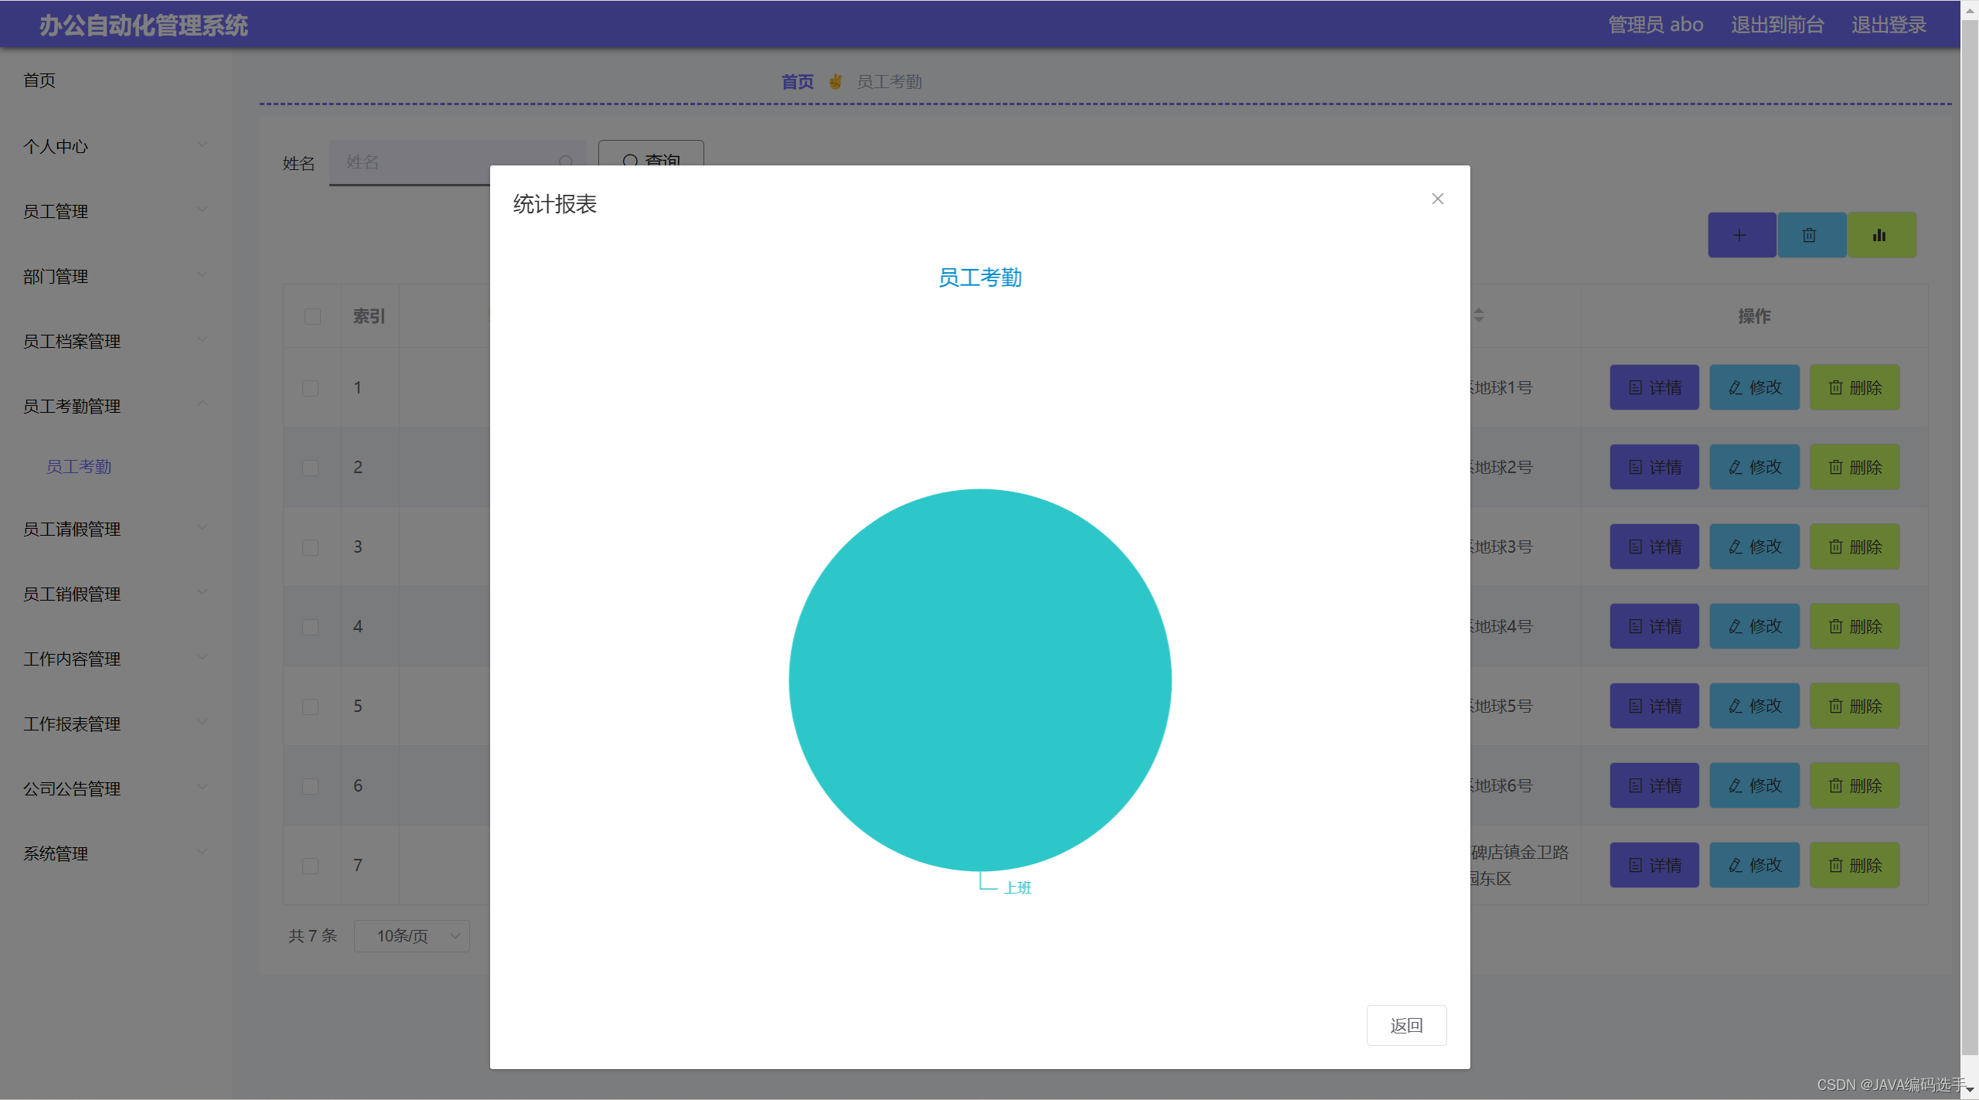Check the checkbox for row 6

310,786
